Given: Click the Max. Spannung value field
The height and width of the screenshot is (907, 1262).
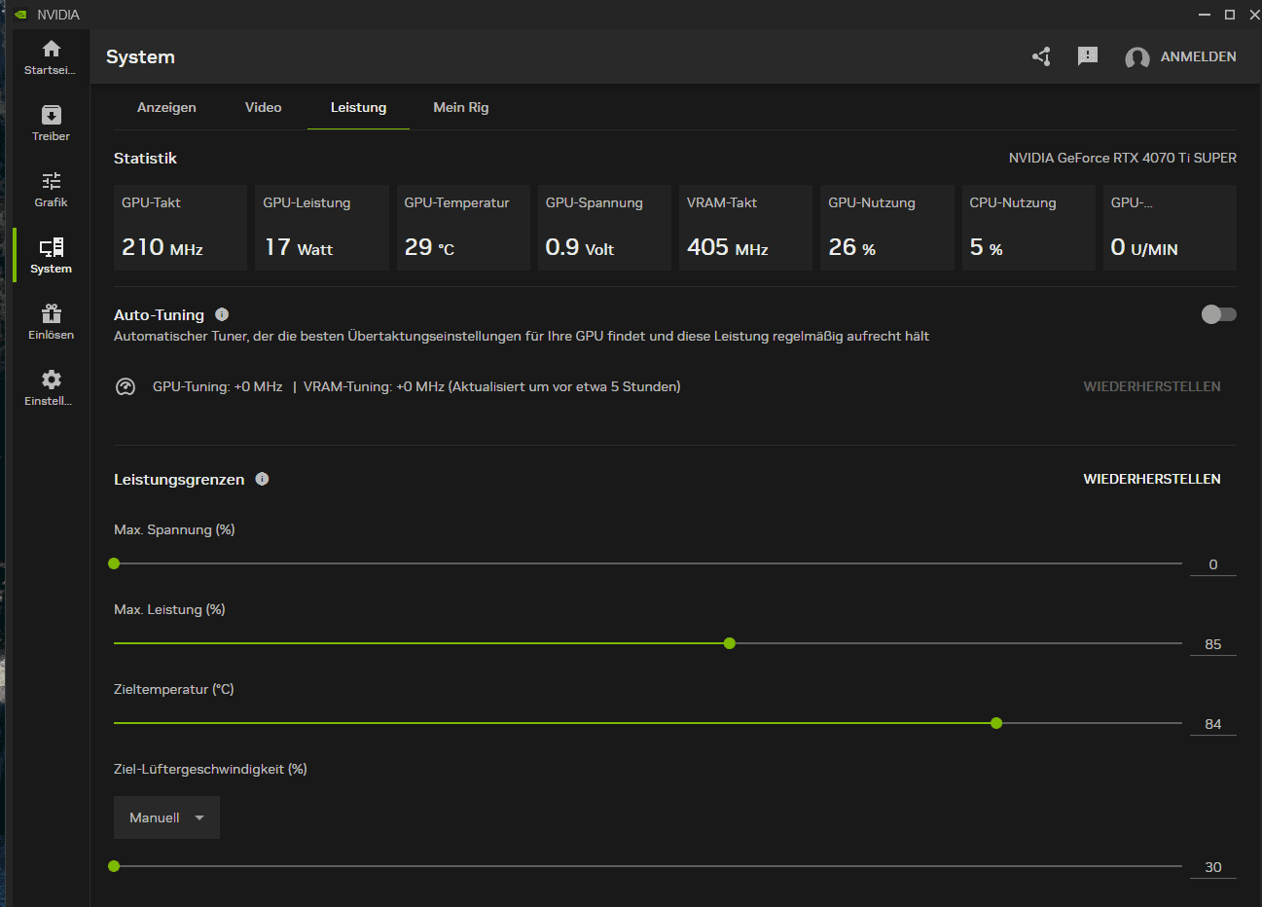Looking at the screenshot, I should 1213,564.
